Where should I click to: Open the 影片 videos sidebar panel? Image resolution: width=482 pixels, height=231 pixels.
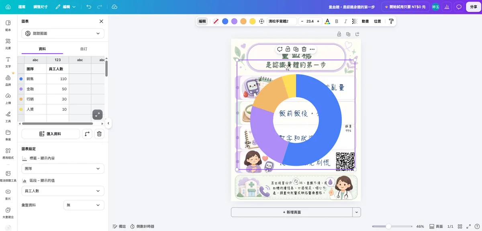[x=8, y=194]
